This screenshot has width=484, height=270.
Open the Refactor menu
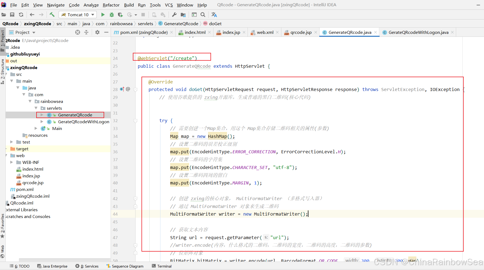(x=111, y=5)
